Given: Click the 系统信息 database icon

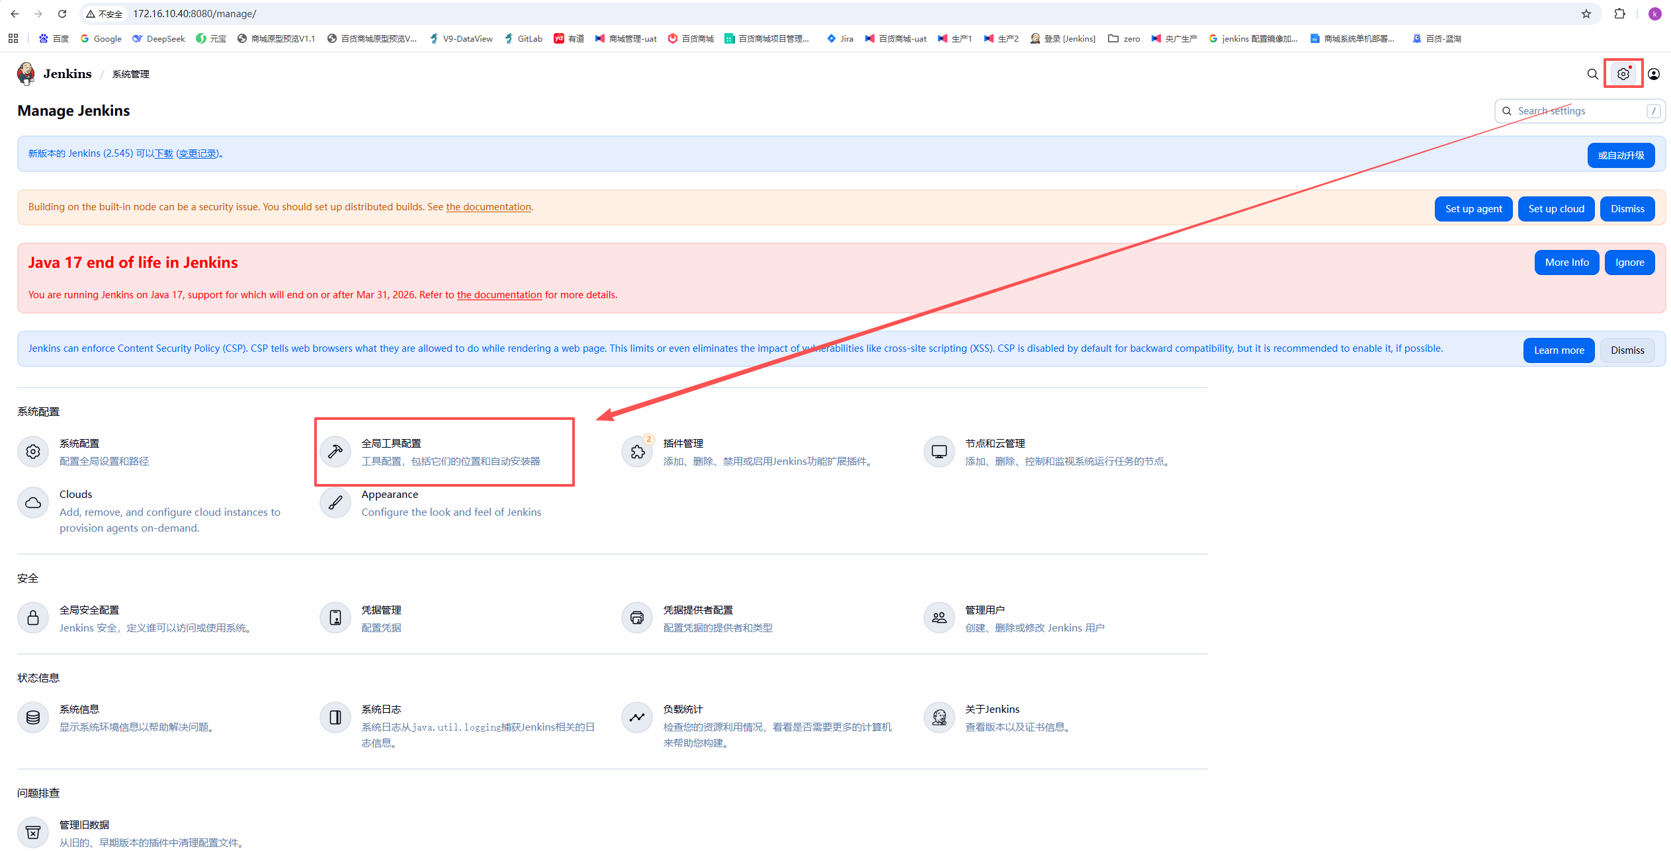Looking at the screenshot, I should [x=33, y=717].
